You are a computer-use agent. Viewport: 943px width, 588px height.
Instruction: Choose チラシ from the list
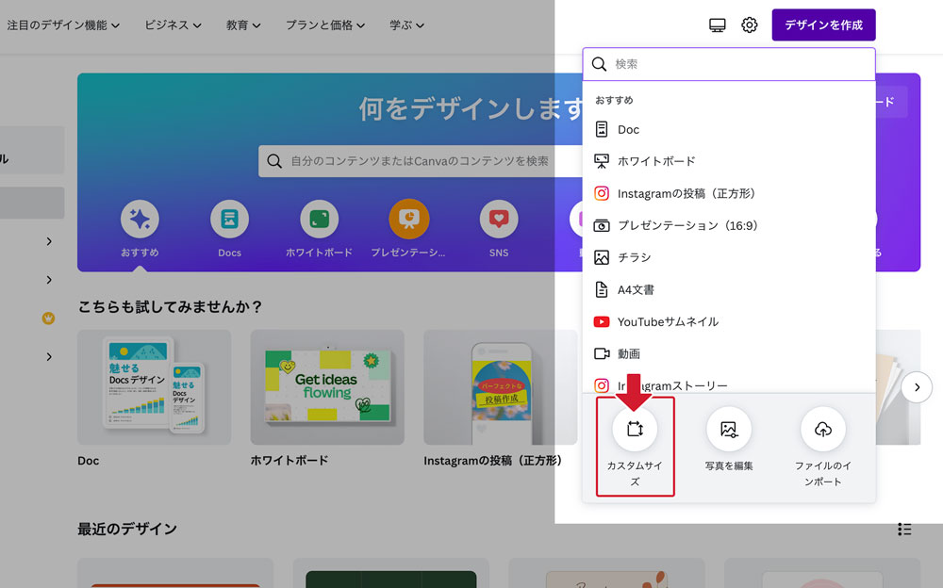pyautogui.click(x=729, y=257)
